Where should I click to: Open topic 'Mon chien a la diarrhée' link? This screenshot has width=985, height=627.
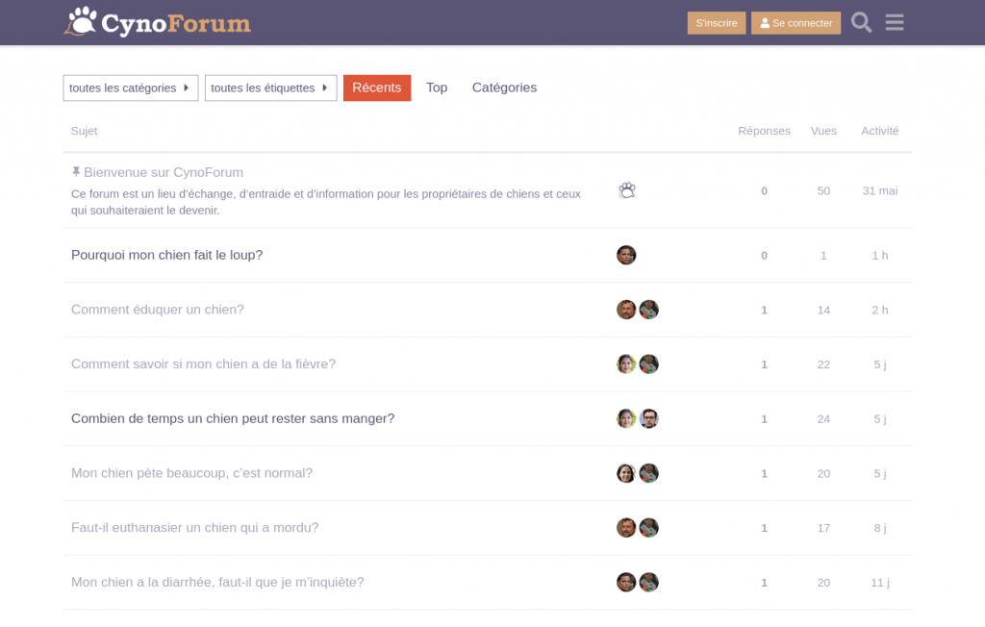[x=217, y=583]
